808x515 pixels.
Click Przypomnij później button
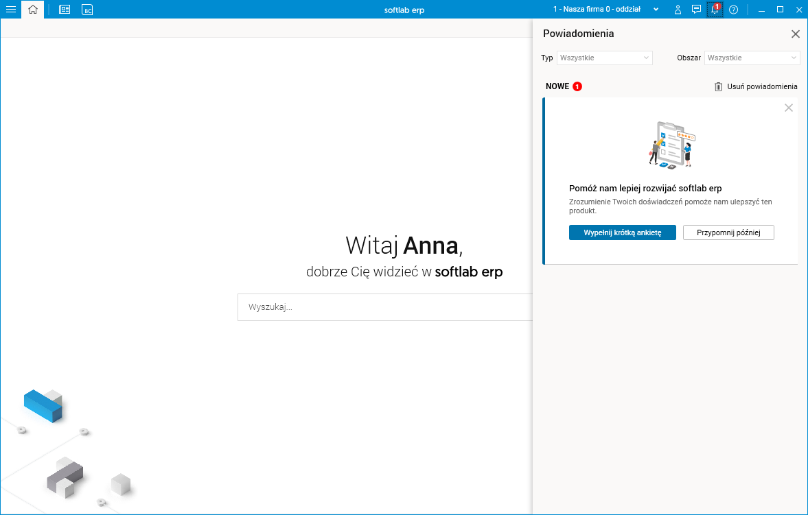click(x=728, y=232)
